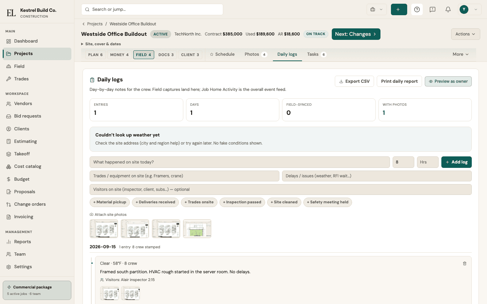Expand the Actions dropdown
Screen dimensions: 487x304
click(x=465, y=34)
